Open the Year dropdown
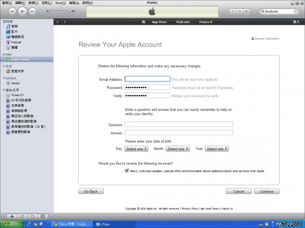 [217, 149]
